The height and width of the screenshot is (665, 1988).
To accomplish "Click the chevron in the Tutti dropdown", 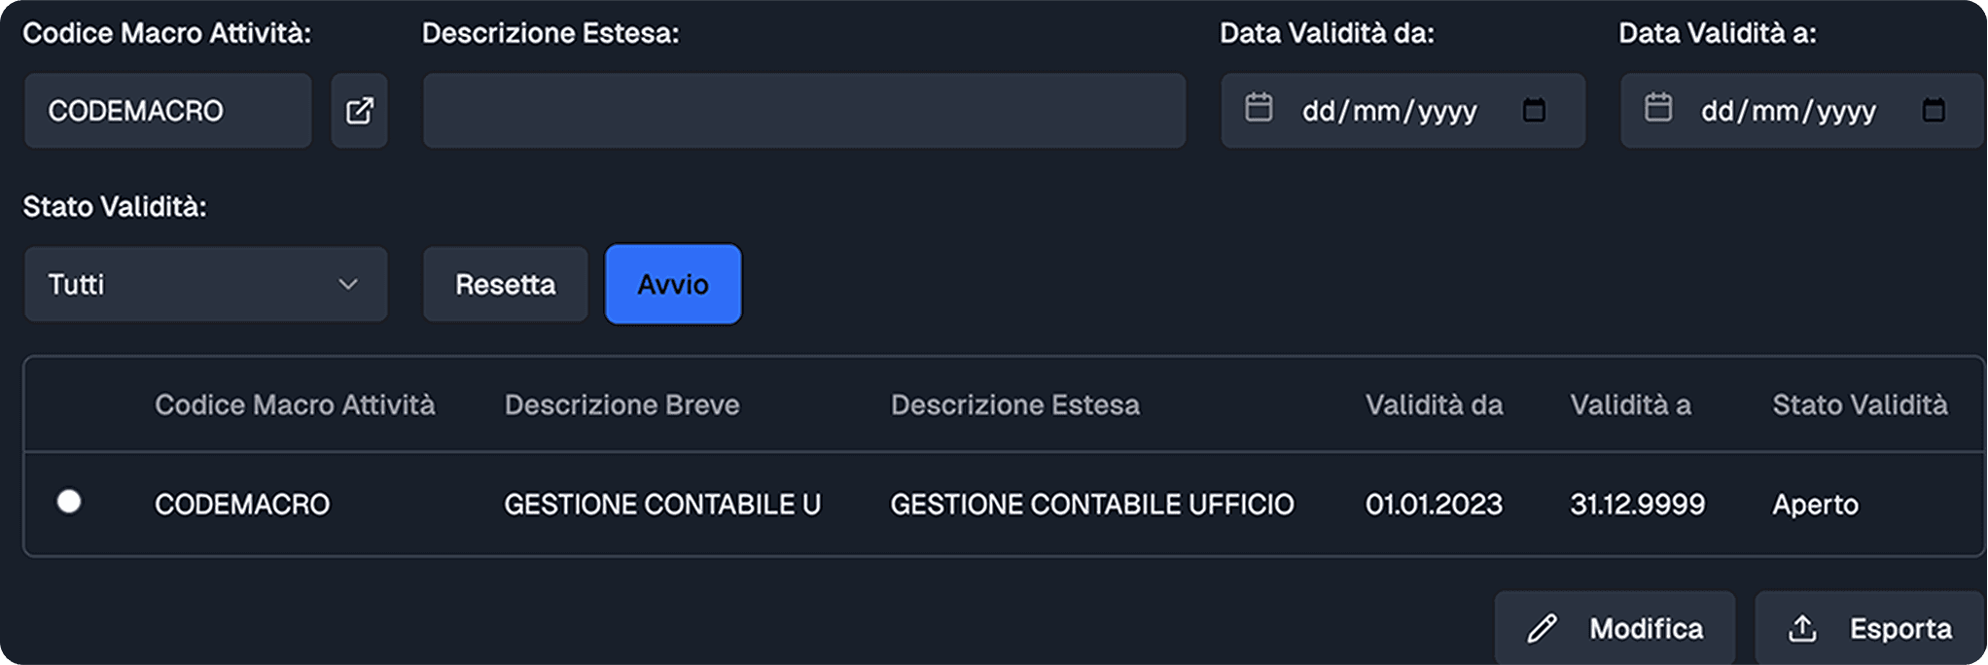I will [347, 285].
